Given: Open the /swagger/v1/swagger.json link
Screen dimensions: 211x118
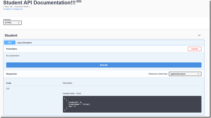Looking at the screenshot, I should 13,9.
